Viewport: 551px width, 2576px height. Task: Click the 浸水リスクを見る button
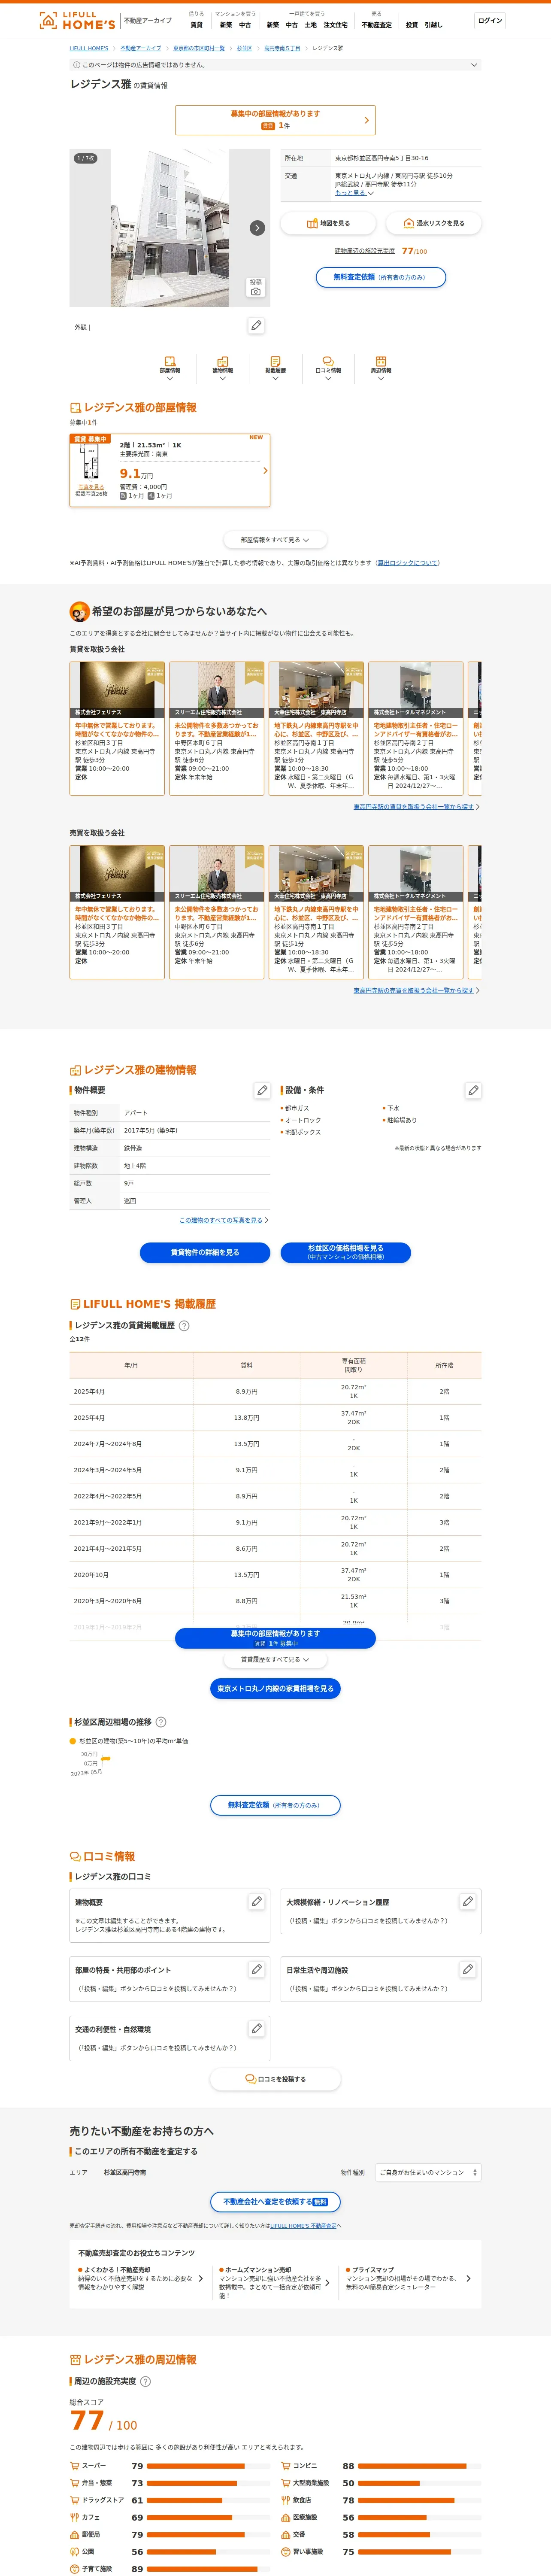434,223
